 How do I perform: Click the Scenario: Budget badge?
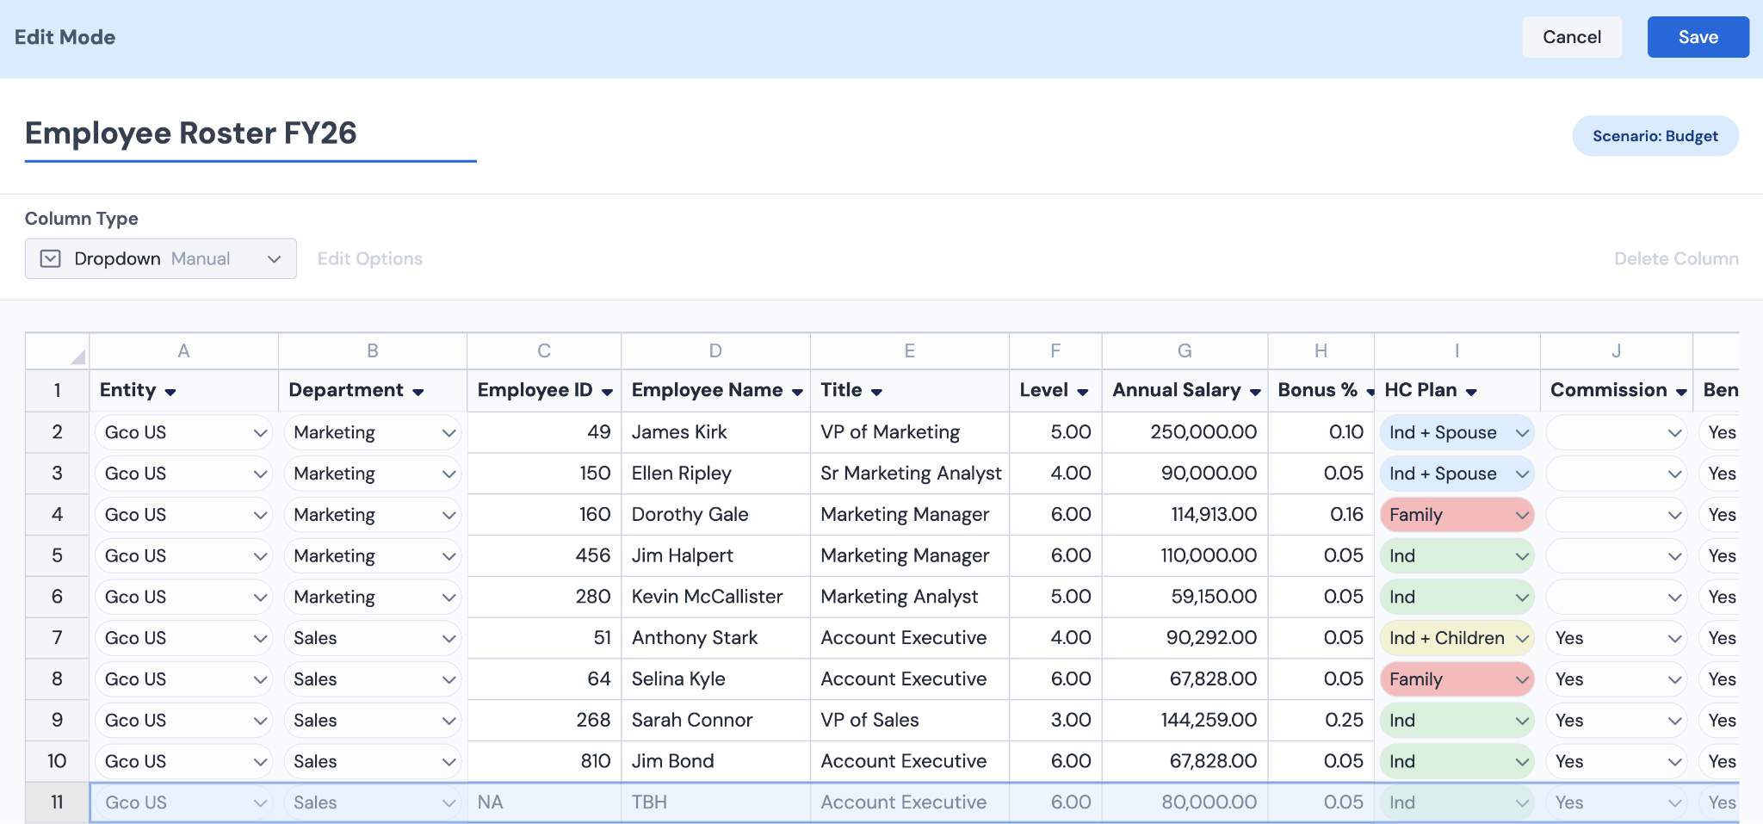(1655, 136)
